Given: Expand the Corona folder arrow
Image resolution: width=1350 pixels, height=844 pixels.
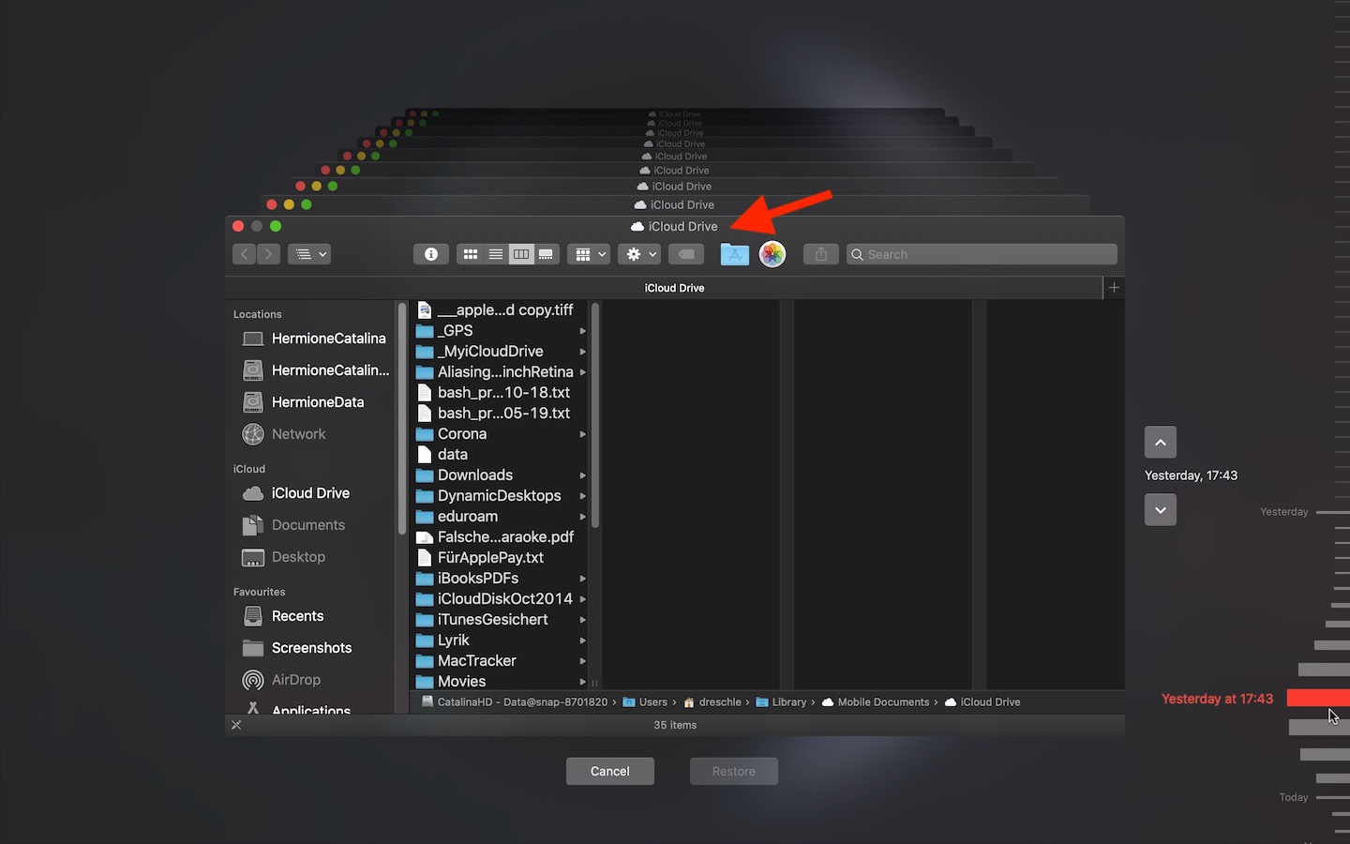Looking at the screenshot, I should tap(582, 434).
